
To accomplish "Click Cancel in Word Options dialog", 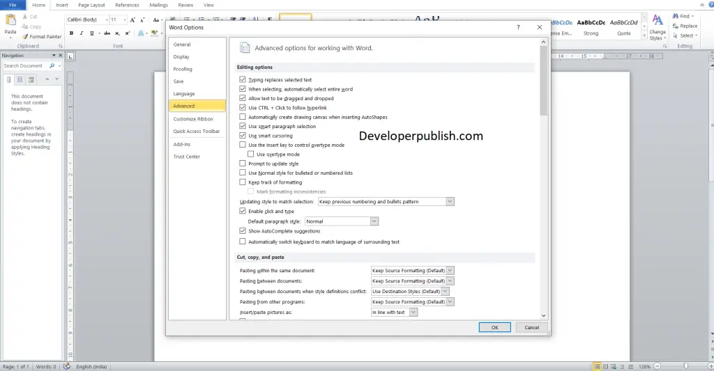I will (531, 327).
